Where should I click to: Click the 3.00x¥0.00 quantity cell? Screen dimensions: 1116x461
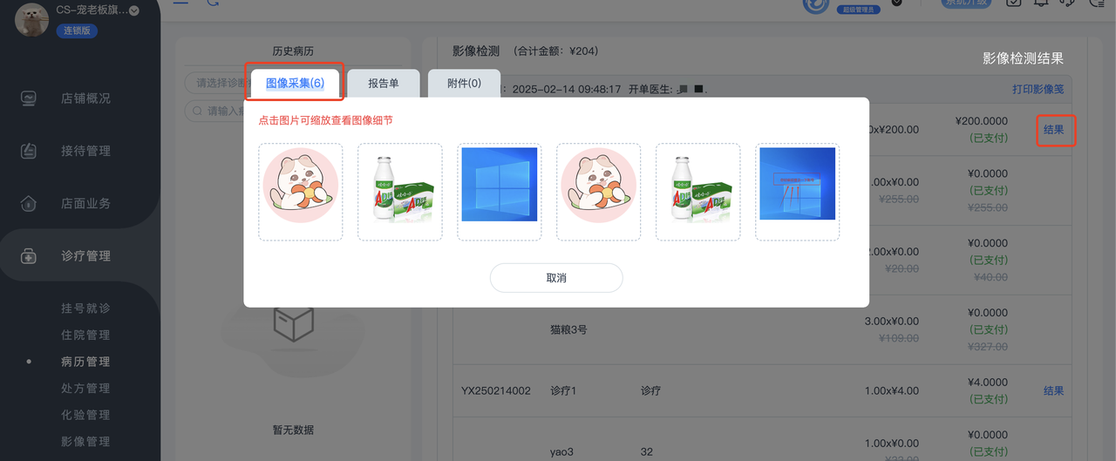tap(892, 321)
